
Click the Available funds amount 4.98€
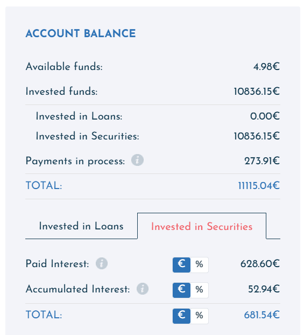tap(266, 67)
